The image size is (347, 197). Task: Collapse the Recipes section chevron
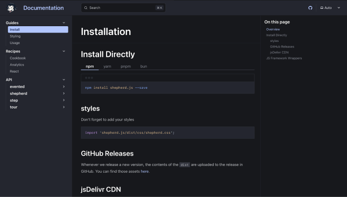[x=64, y=51]
